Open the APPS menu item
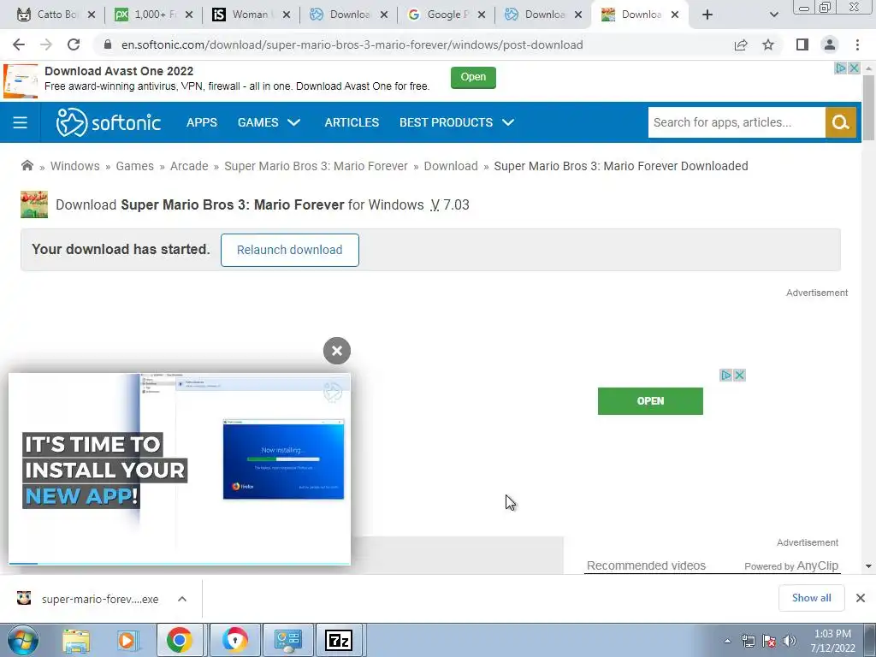This screenshot has width=876, height=657. 202,122
